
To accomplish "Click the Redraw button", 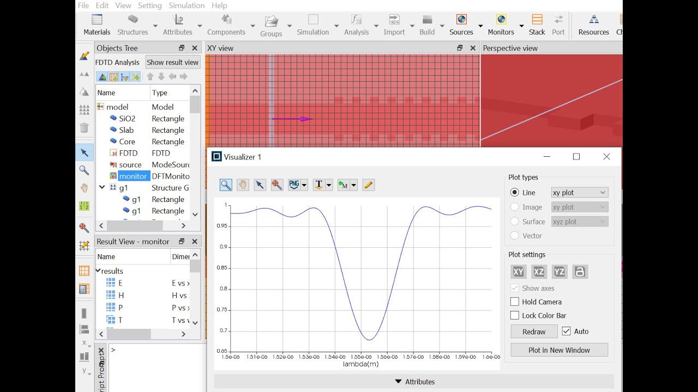I will (534, 332).
